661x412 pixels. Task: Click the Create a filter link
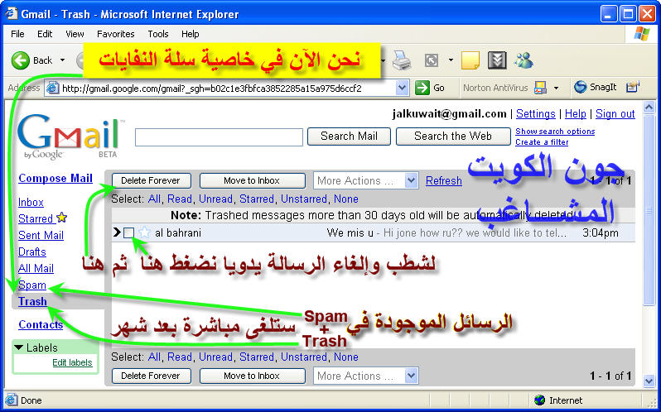click(x=542, y=142)
